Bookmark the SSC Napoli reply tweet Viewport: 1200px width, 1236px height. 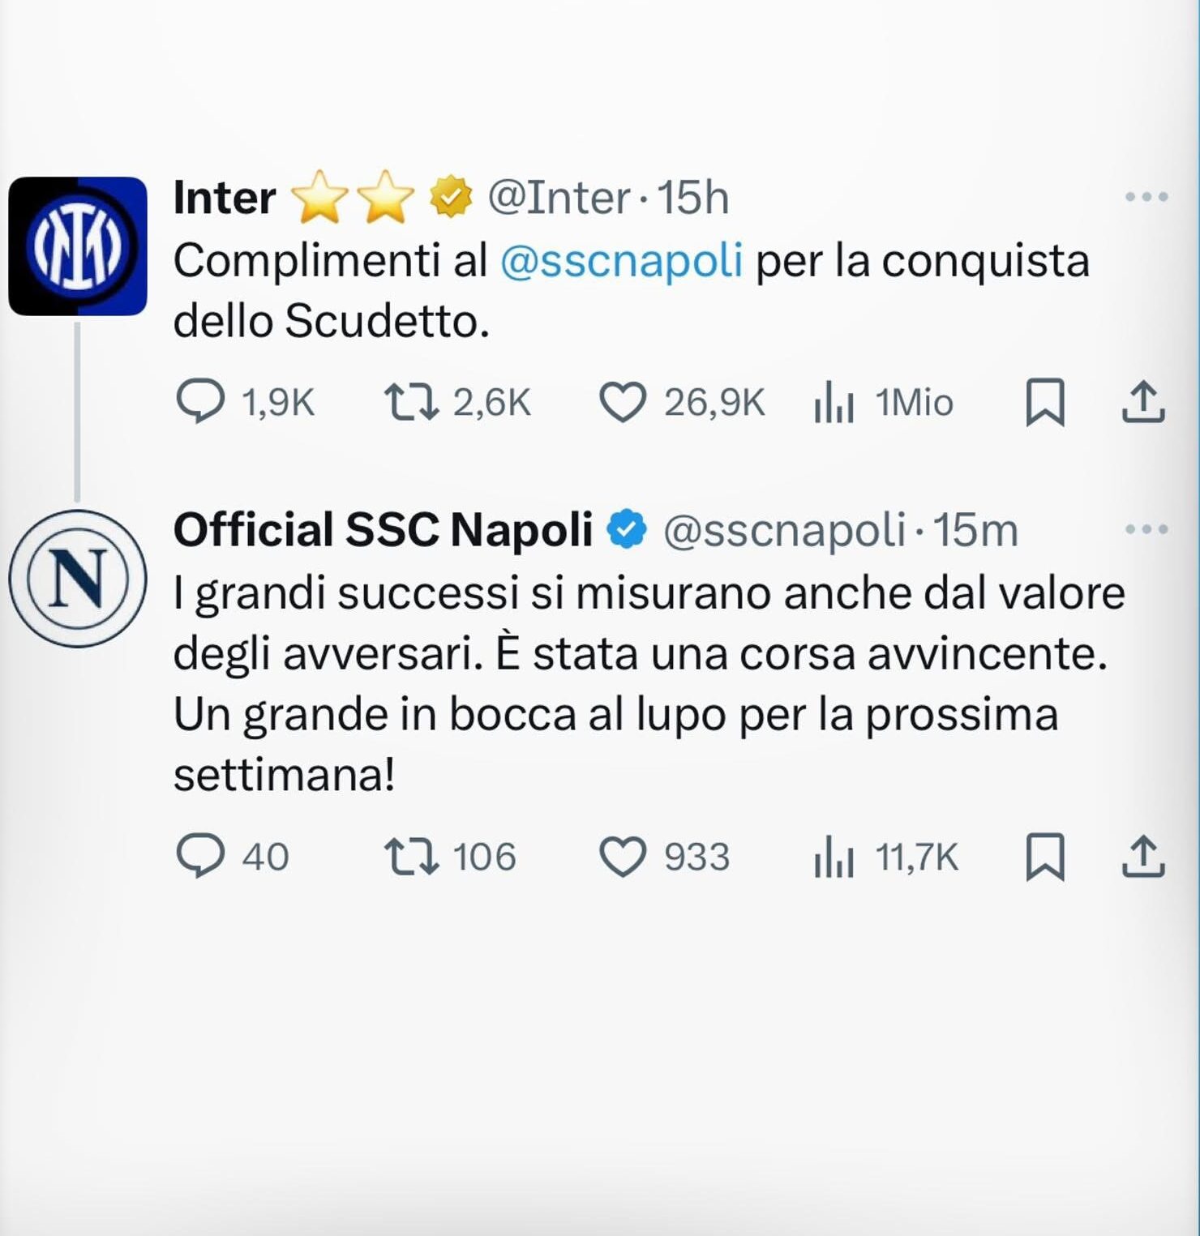[x=1045, y=857]
